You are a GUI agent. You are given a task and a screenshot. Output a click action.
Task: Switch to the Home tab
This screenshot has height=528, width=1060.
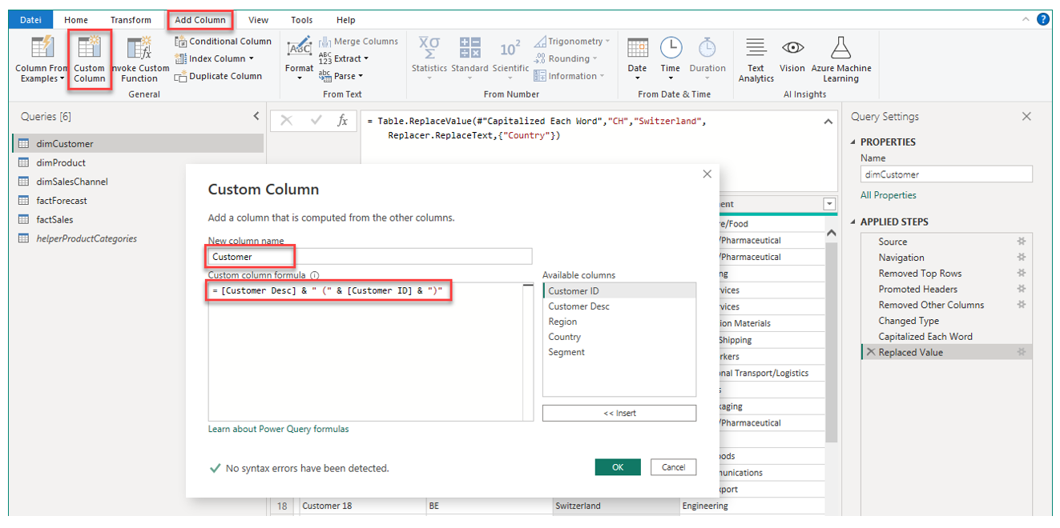click(76, 20)
